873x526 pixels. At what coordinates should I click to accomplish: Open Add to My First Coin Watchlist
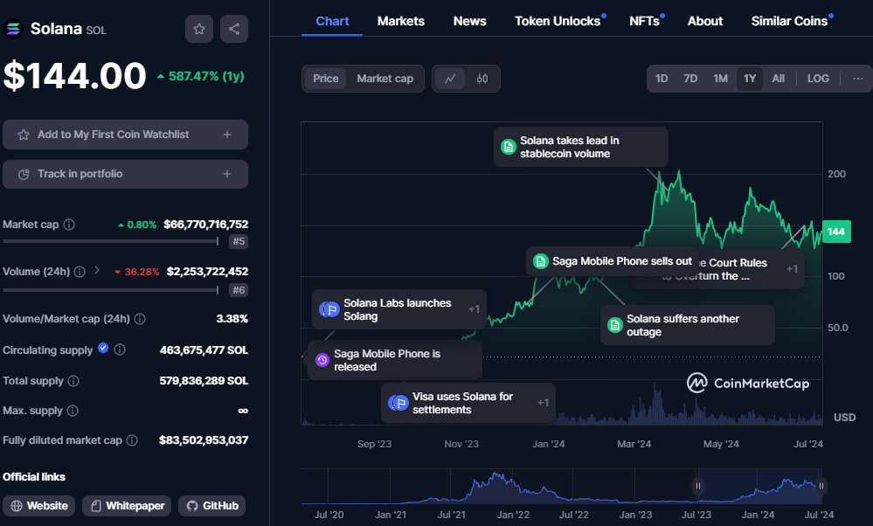[125, 135]
